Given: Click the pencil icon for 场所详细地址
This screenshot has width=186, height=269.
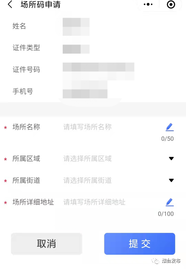Looking at the screenshot, I should tap(170, 202).
